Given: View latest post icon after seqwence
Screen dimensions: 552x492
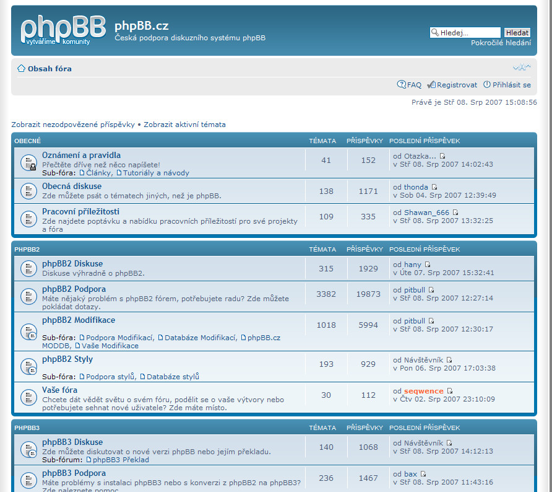Looking at the screenshot, I should point(449,391).
